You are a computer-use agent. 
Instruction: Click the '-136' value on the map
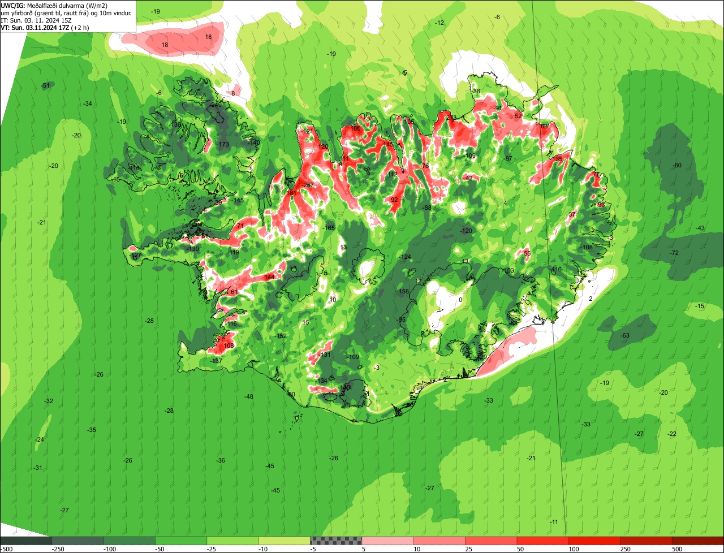pos(176,124)
